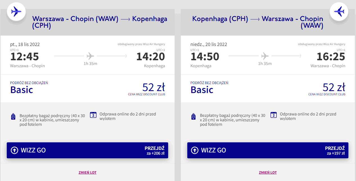Click the return flight plane icon badge
356x181 pixels.
click(339, 11)
